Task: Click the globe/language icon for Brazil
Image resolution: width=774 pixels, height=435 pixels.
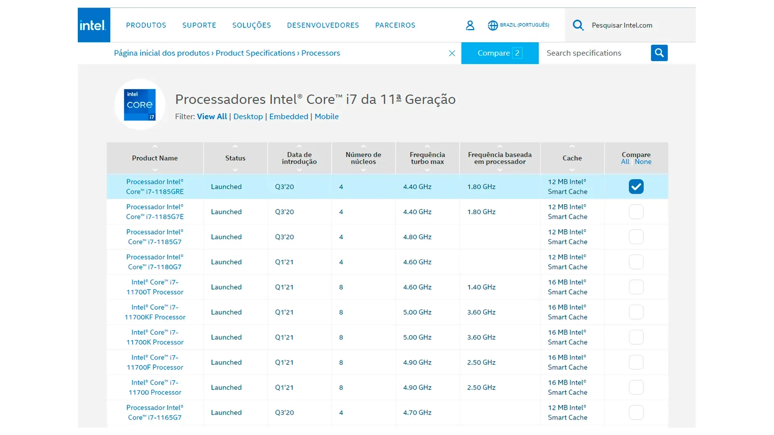Action: point(492,25)
